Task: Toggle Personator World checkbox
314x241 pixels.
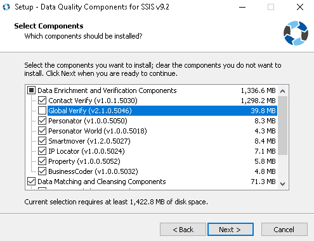Action: point(42,131)
